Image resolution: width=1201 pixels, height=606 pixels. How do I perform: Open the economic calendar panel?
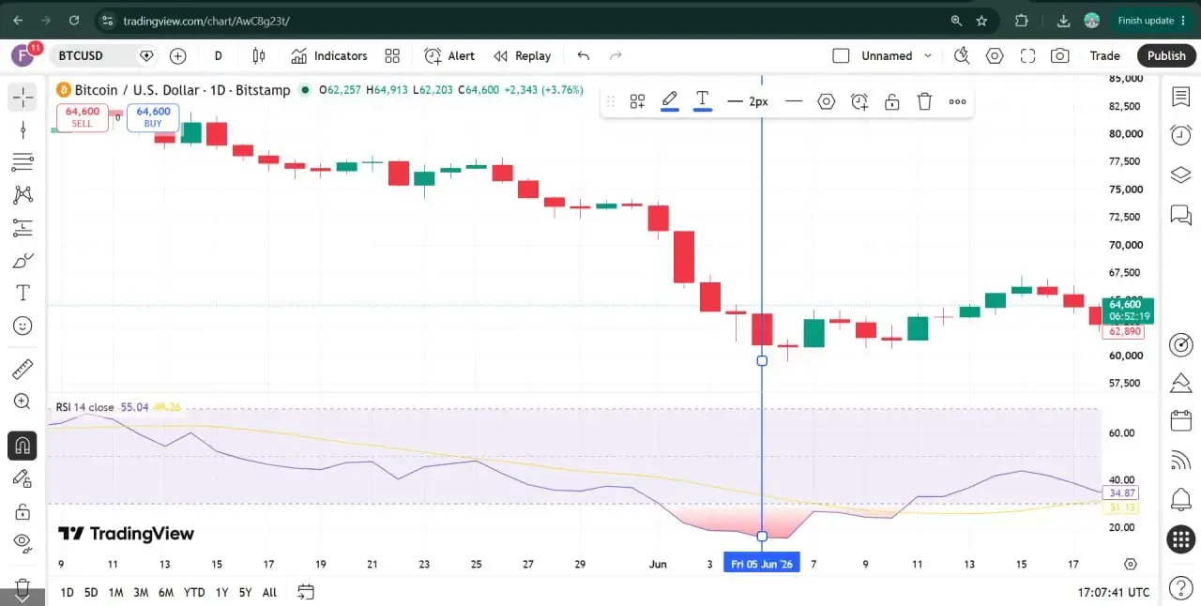(1181, 420)
